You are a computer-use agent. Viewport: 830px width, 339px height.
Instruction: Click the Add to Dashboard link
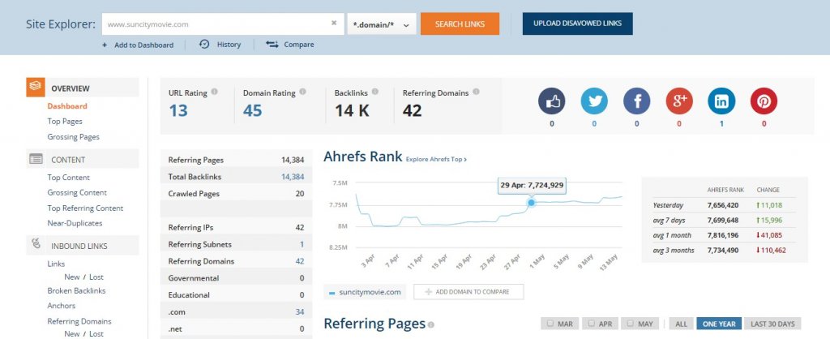click(x=143, y=45)
